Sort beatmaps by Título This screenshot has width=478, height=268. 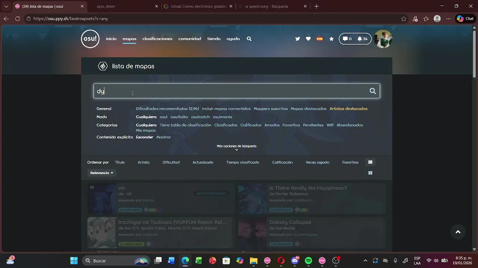coord(120,162)
